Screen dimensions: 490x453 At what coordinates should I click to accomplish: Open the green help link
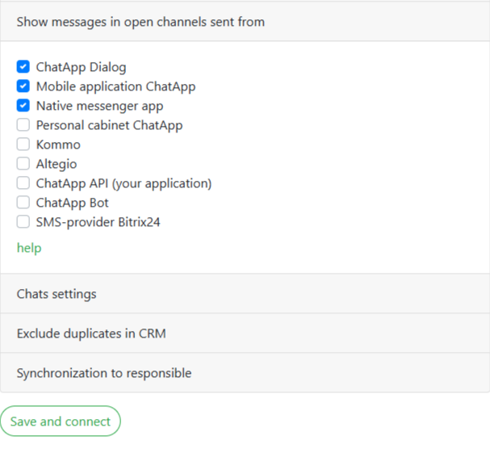pyautogui.click(x=29, y=248)
